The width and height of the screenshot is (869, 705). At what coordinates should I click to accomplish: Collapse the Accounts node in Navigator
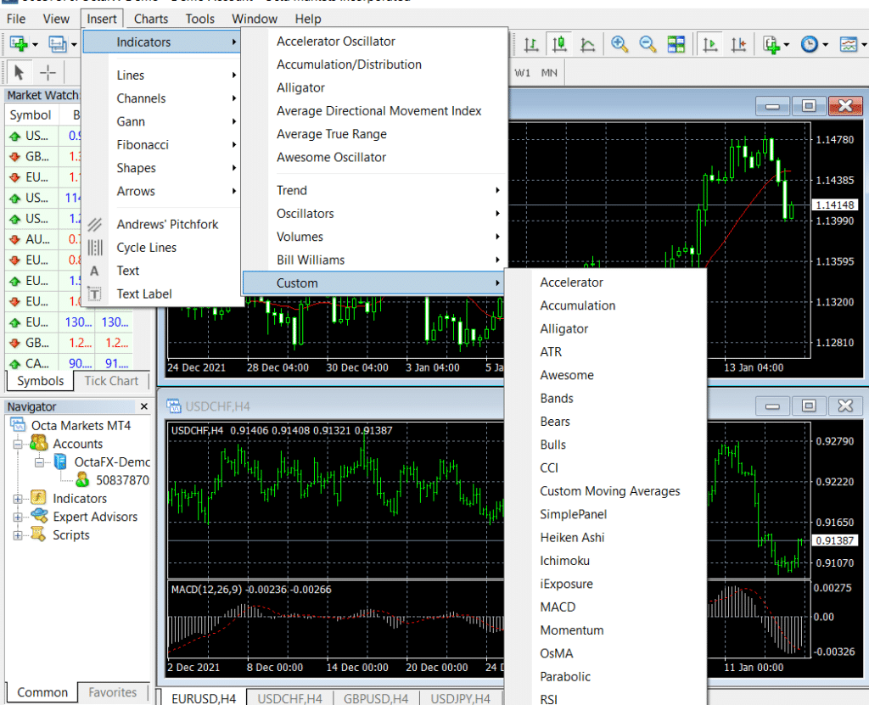[x=17, y=443]
